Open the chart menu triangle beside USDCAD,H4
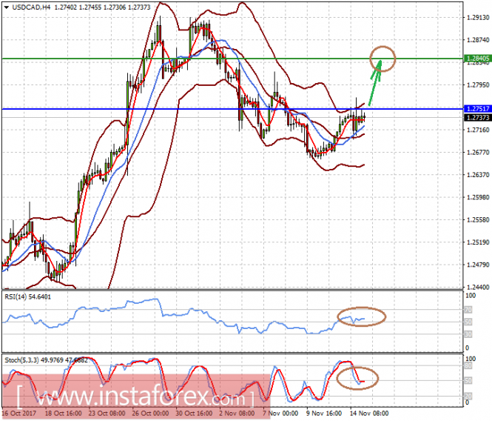The width and height of the screenshot is (492, 421). [7, 7]
